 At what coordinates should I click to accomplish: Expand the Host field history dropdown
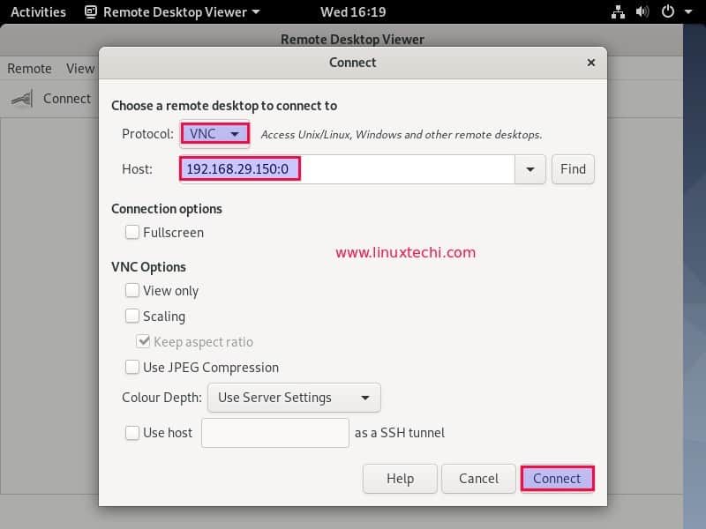(x=531, y=169)
